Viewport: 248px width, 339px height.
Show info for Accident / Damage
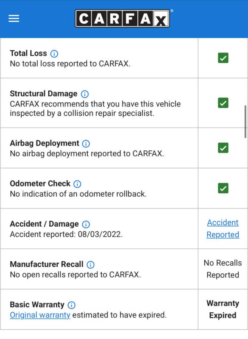coord(86,225)
